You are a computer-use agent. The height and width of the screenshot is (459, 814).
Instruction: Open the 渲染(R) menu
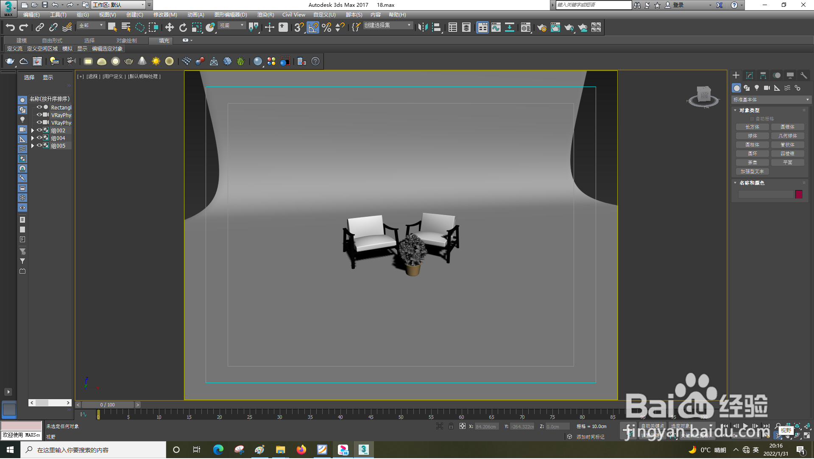[x=265, y=15]
